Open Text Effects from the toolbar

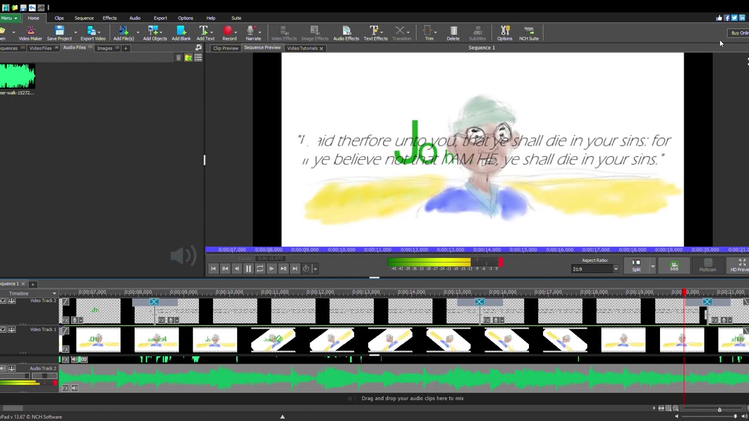coord(375,33)
